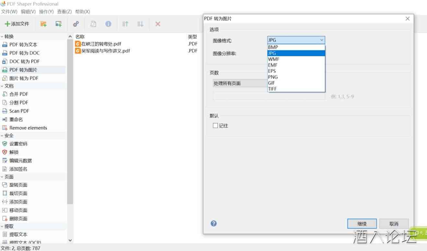Screen dimensions: 427x251
Task: Choose PNG from the image format list
Action: (273, 77)
